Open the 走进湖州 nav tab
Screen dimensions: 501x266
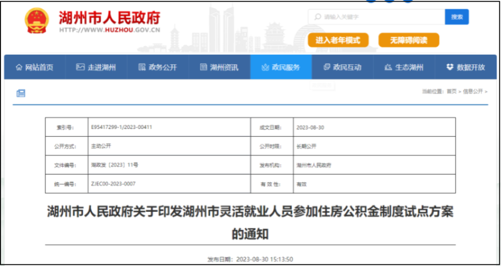[x=96, y=67]
